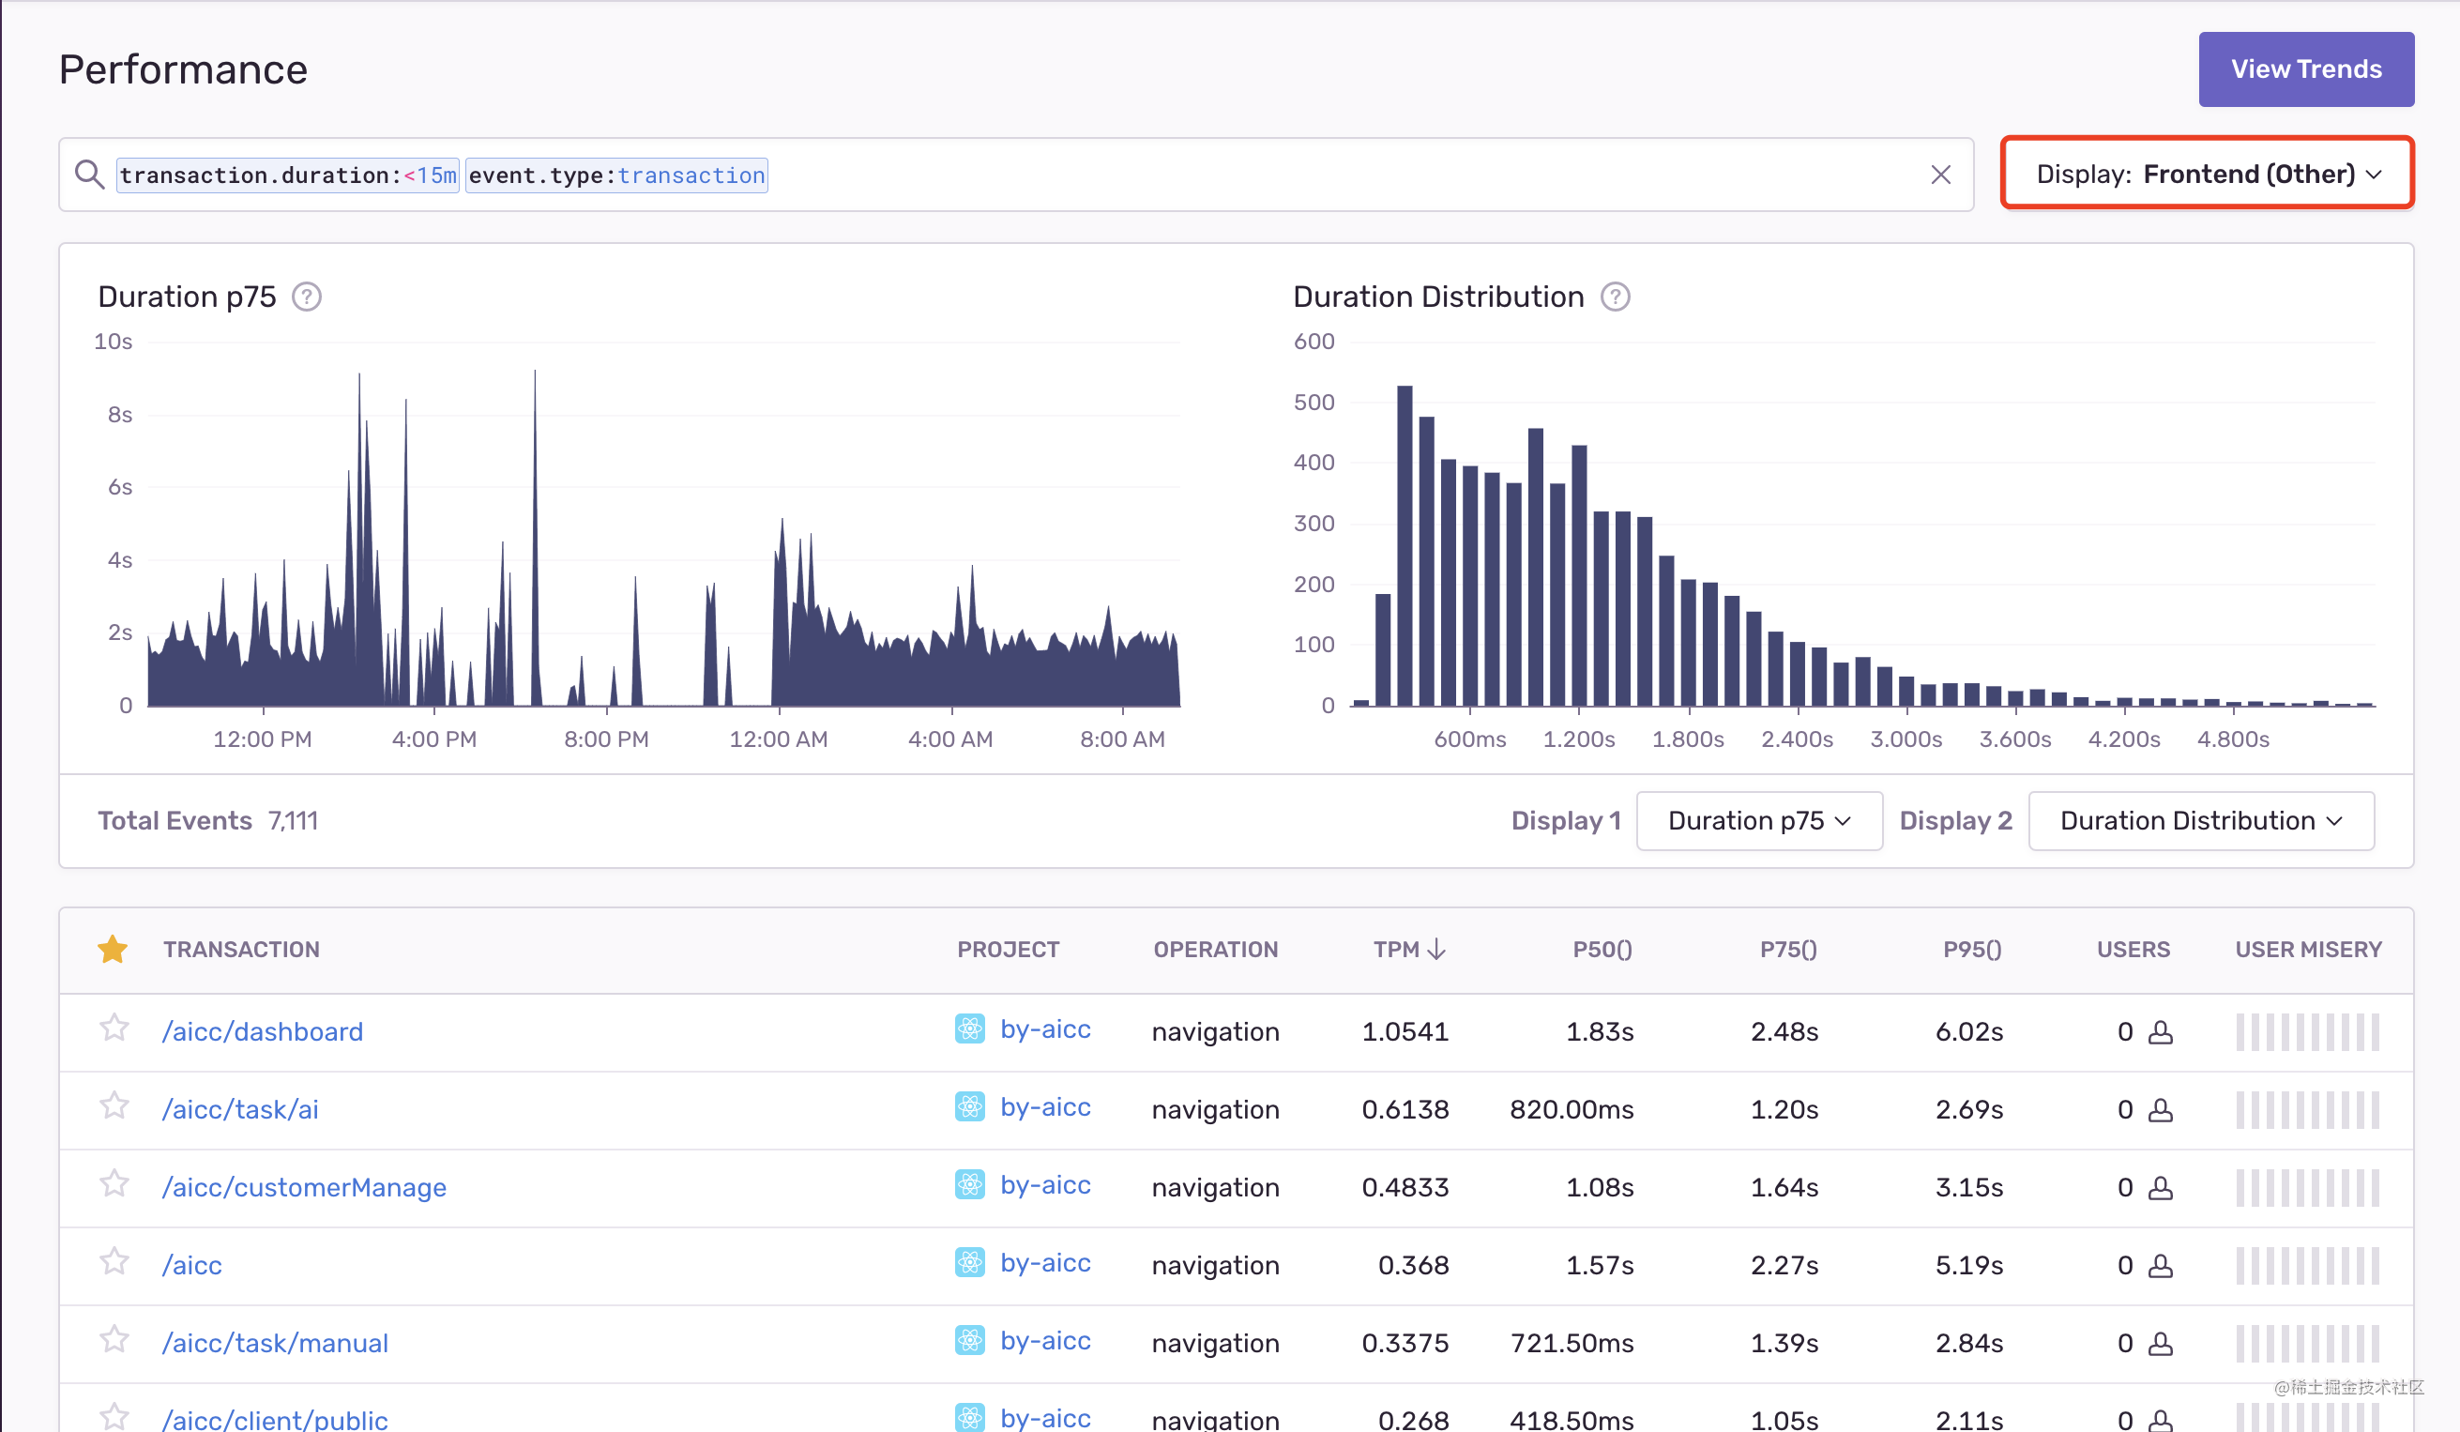The width and height of the screenshot is (2460, 1432).
Task: Click P50 value 820.00ms
Action: [x=1572, y=1109]
